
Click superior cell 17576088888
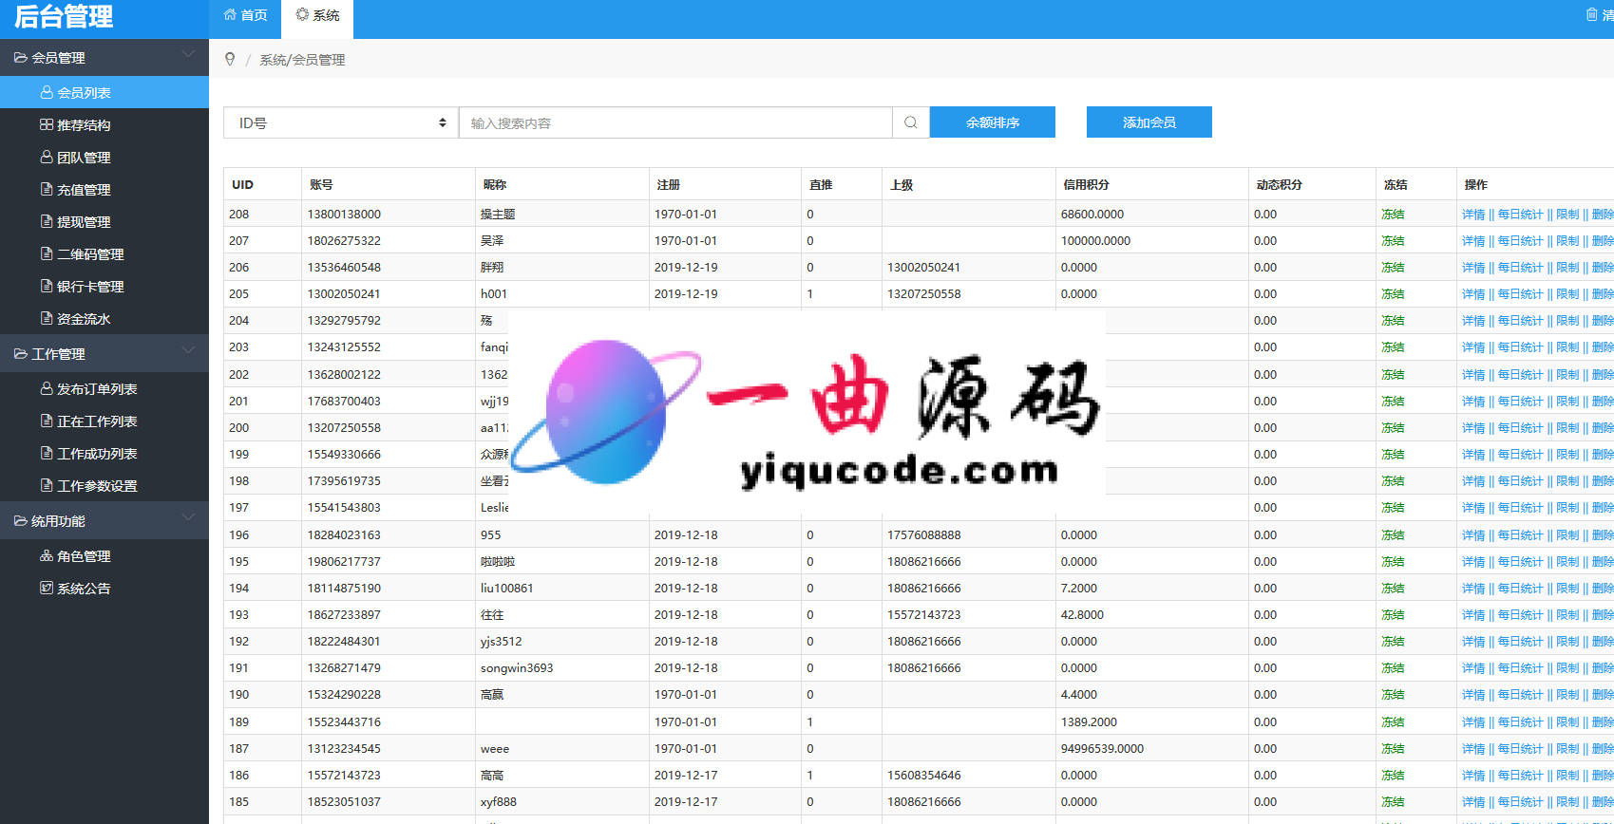pyautogui.click(x=924, y=535)
